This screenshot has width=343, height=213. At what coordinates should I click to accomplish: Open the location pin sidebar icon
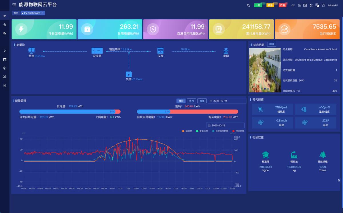(x=5, y=51)
